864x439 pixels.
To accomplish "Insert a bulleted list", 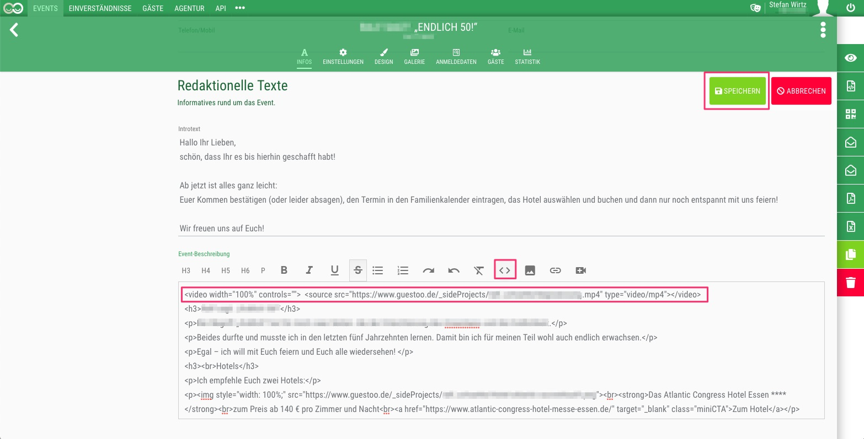I will (377, 270).
